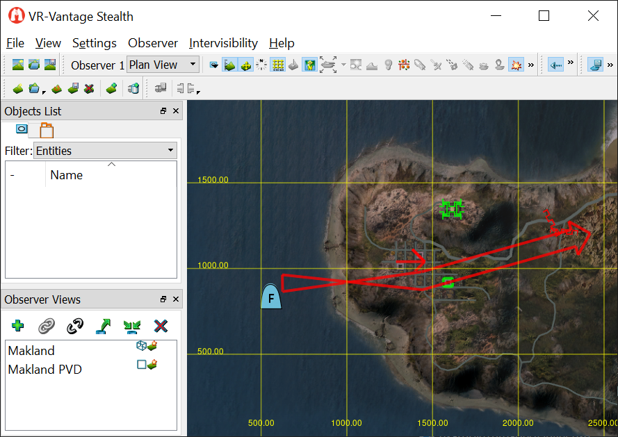Undock the Observer Views panel

coord(163,299)
